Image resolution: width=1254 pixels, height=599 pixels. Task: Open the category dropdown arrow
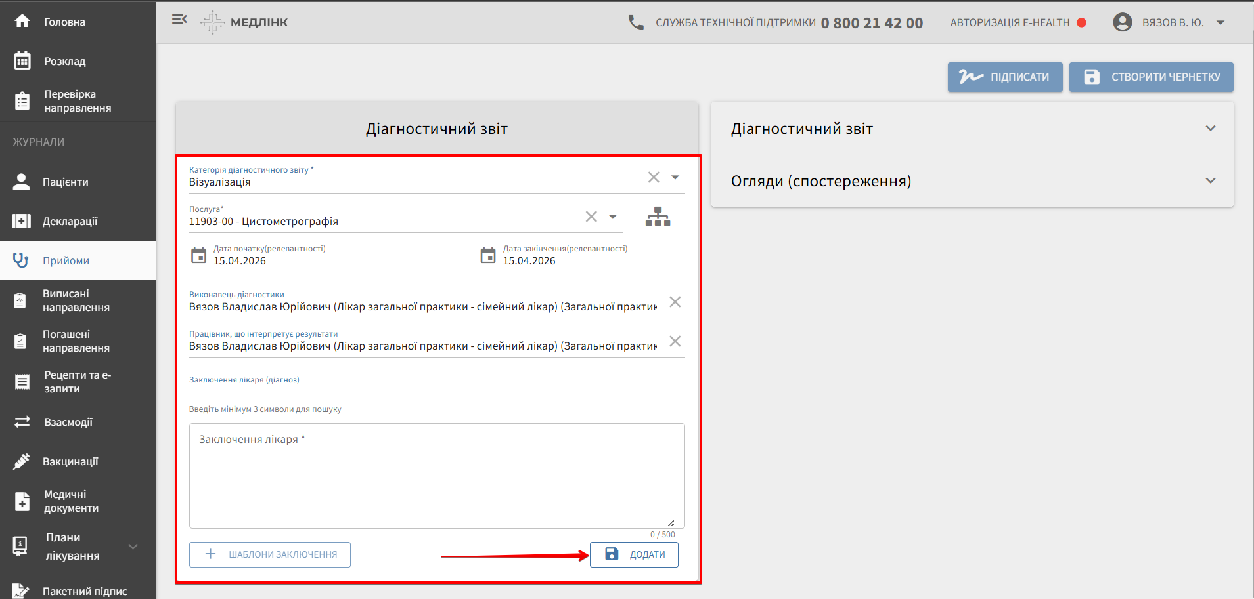pyautogui.click(x=675, y=177)
